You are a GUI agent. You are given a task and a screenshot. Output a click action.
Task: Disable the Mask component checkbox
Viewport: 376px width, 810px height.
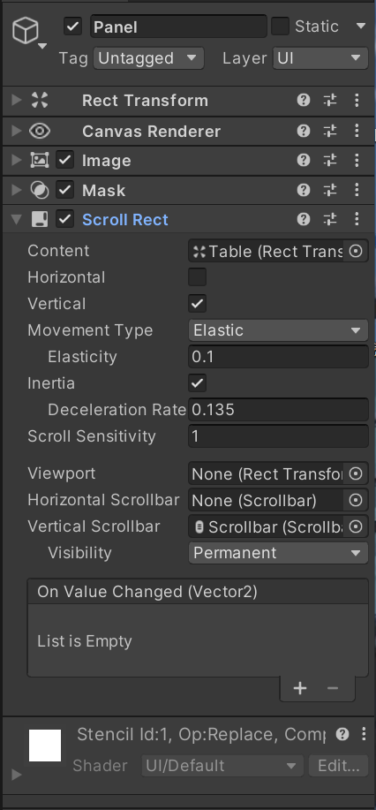point(64,190)
